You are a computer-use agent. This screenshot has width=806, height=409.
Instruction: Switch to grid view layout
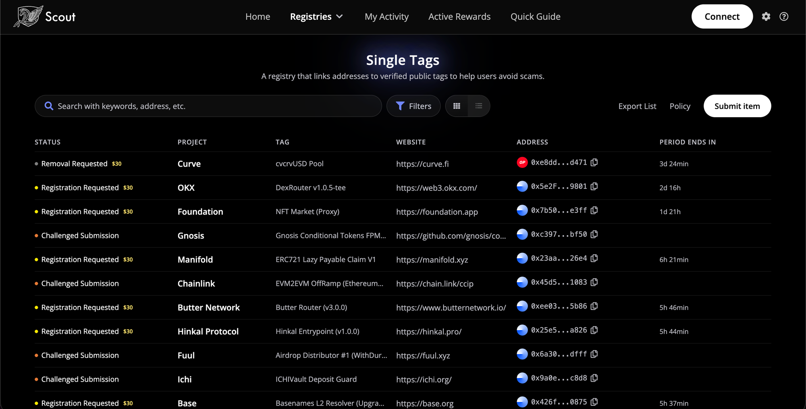tap(457, 106)
